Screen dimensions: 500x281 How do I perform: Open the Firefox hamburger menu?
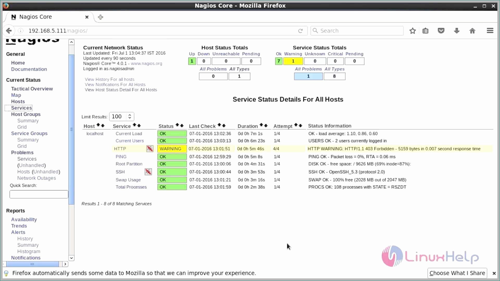point(490,31)
